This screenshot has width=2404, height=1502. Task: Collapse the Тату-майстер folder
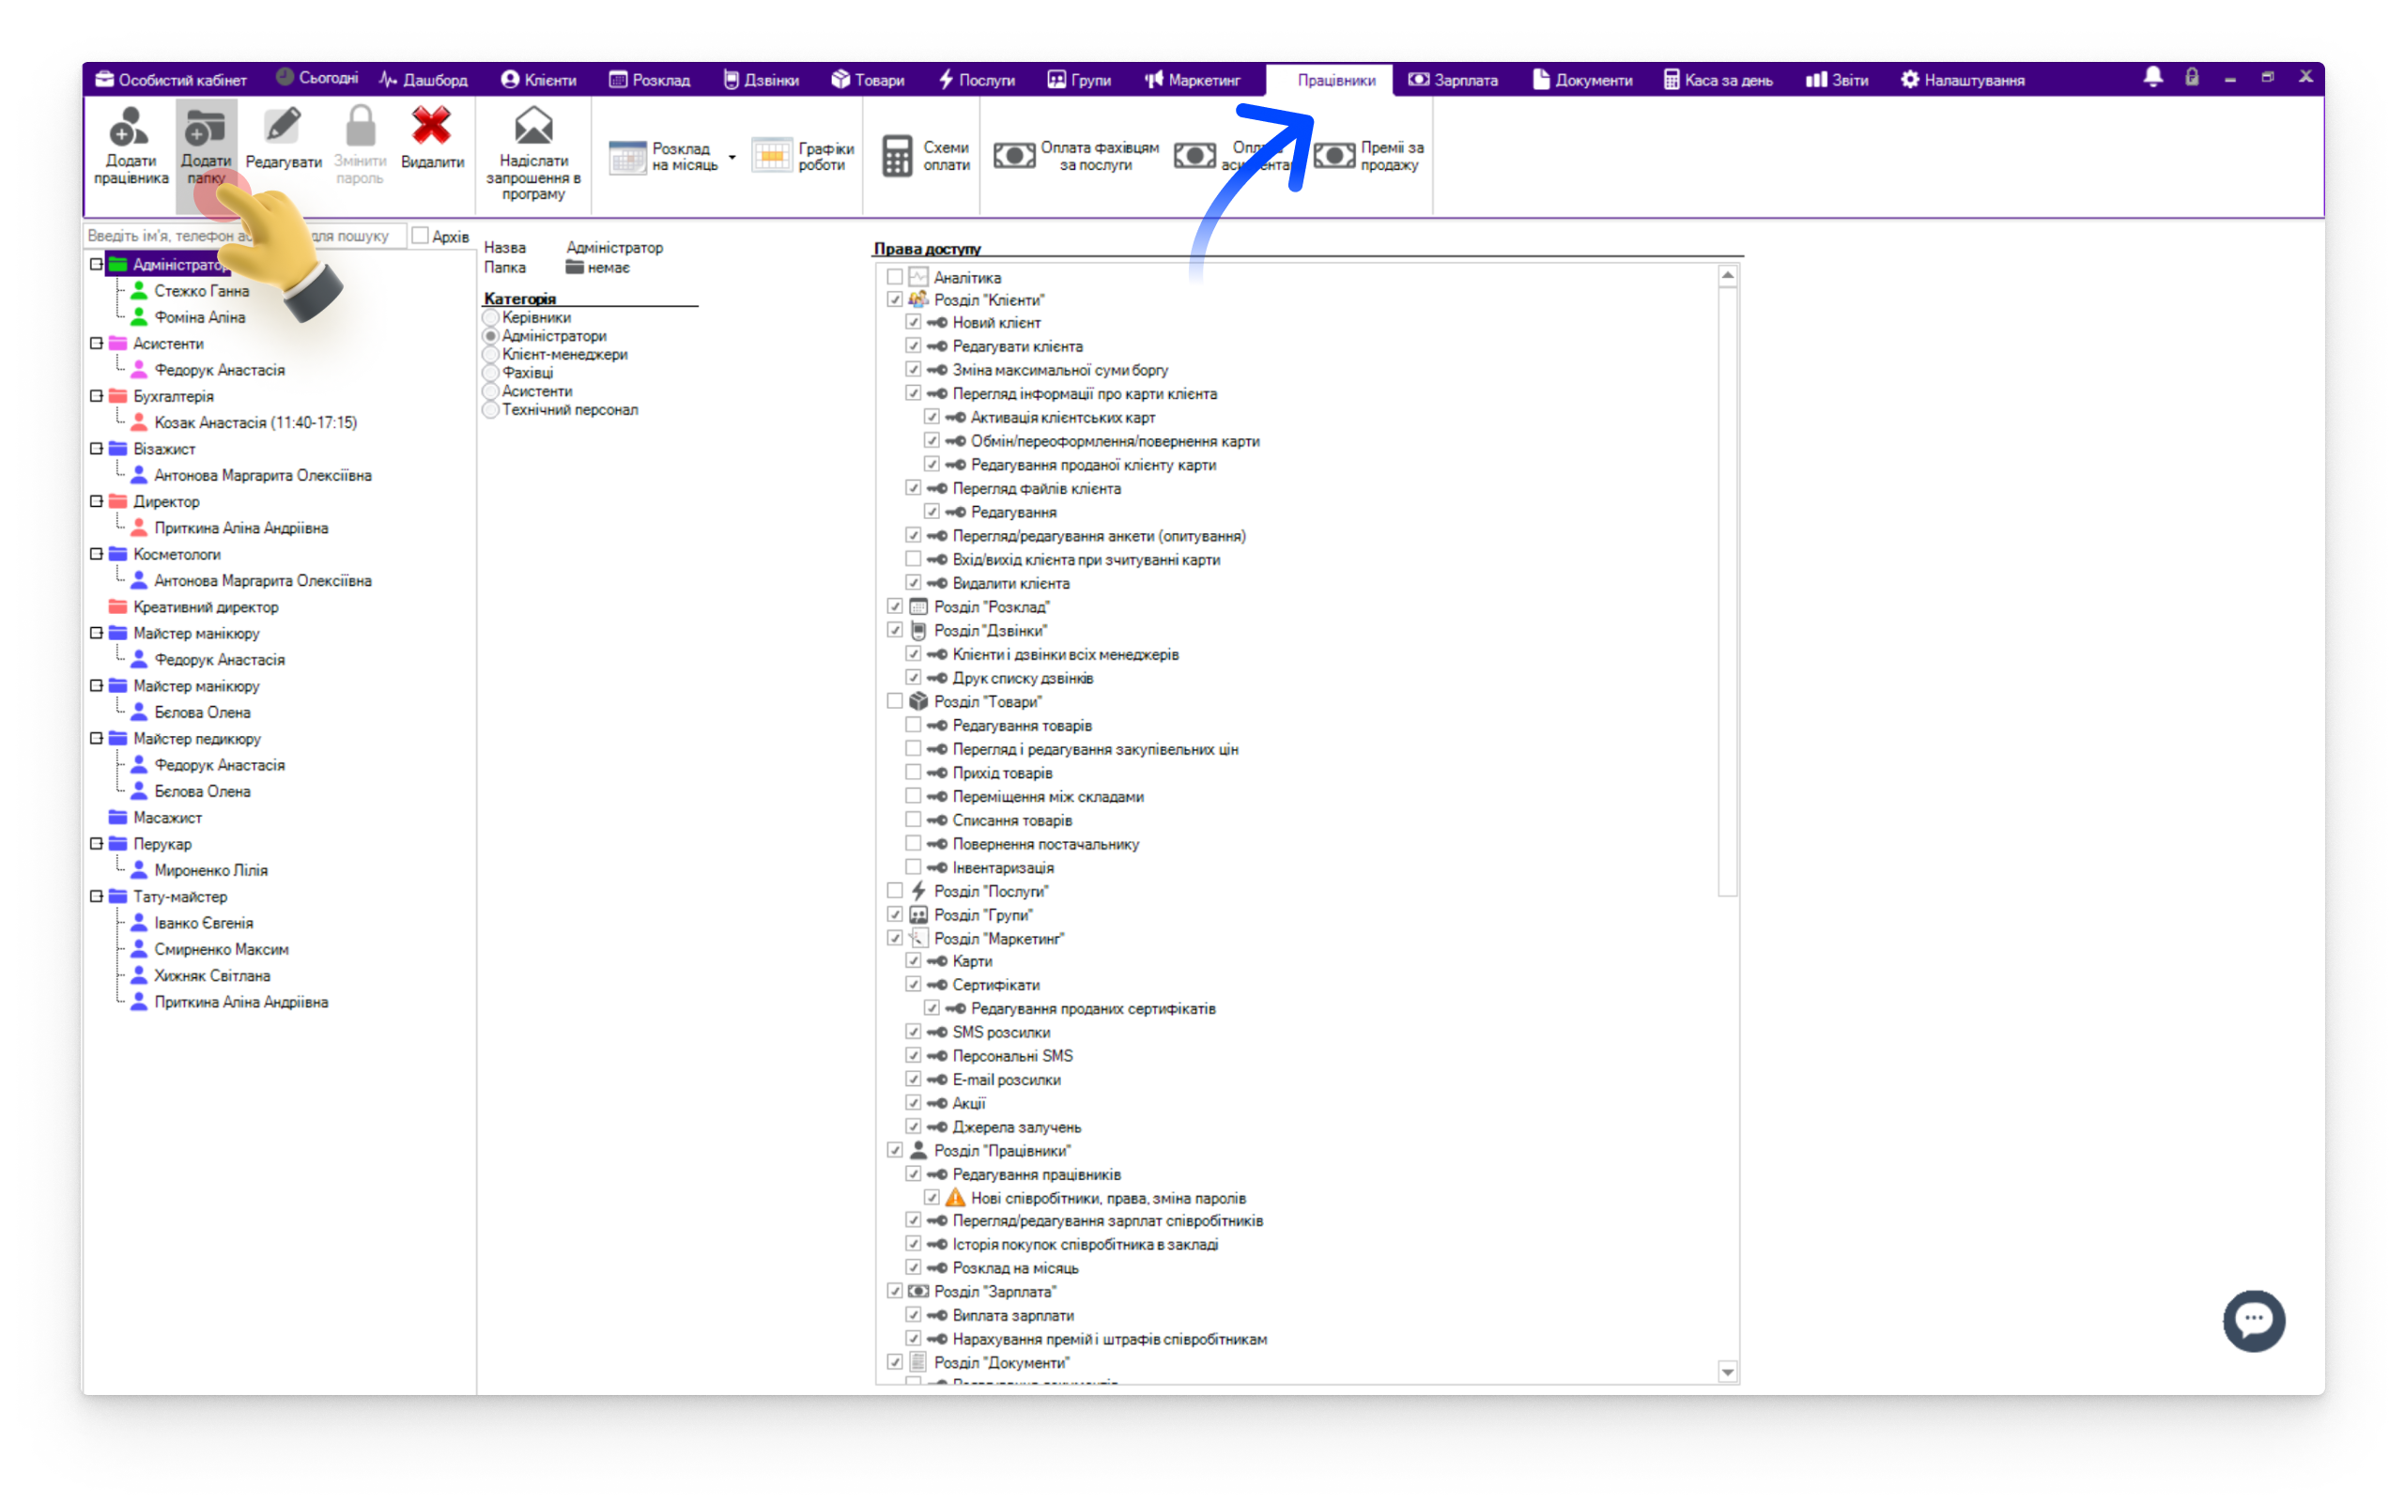(97, 896)
